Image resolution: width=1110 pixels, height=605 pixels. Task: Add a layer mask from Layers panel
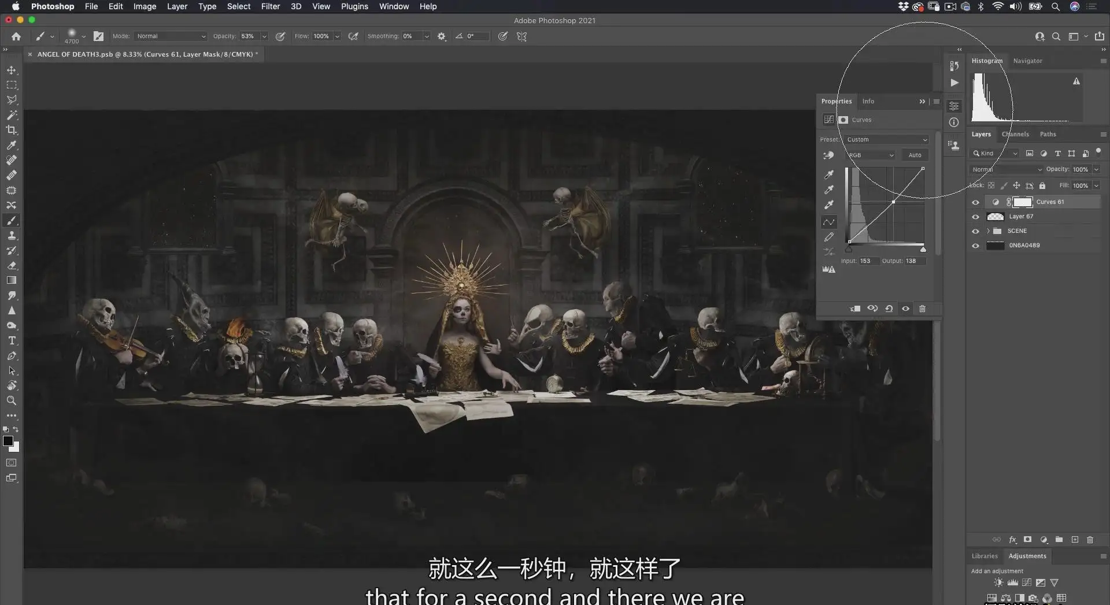coord(1027,539)
